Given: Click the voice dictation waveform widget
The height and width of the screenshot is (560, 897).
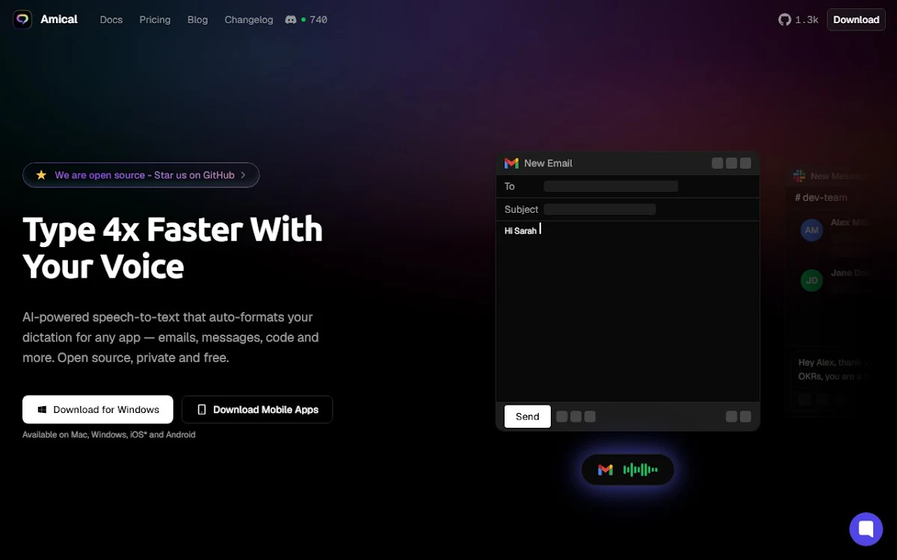Looking at the screenshot, I should (x=628, y=470).
